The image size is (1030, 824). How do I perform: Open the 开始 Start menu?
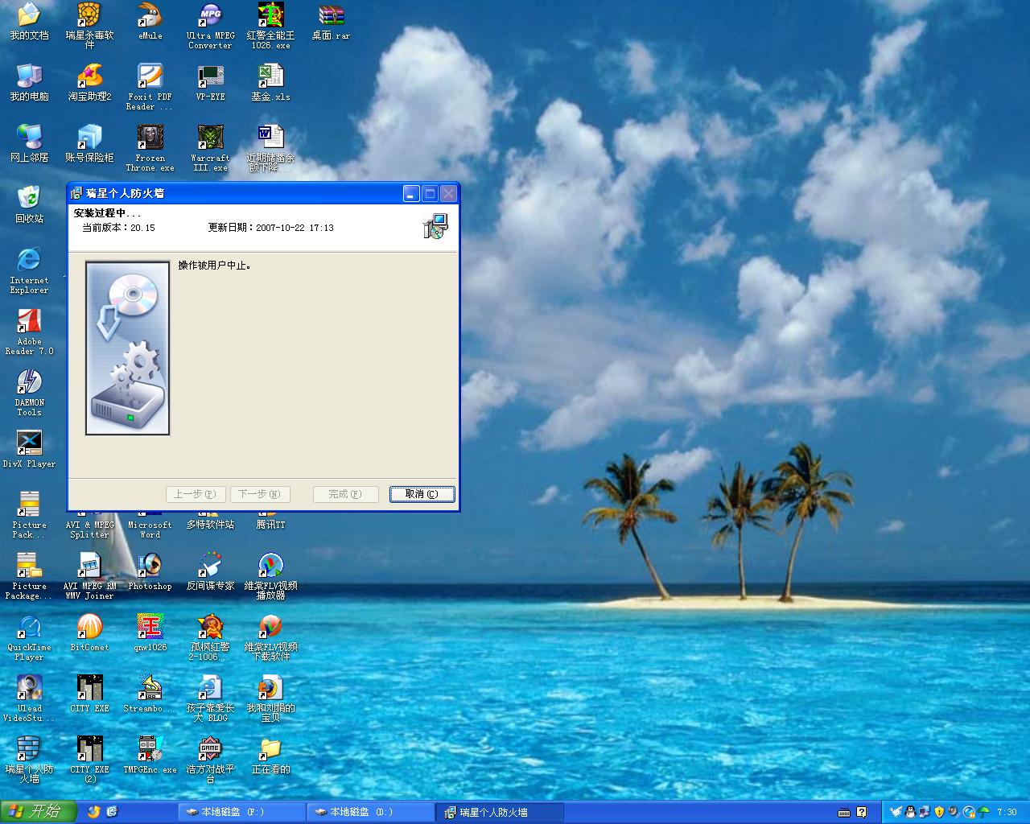pyautogui.click(x=37, y=812)
